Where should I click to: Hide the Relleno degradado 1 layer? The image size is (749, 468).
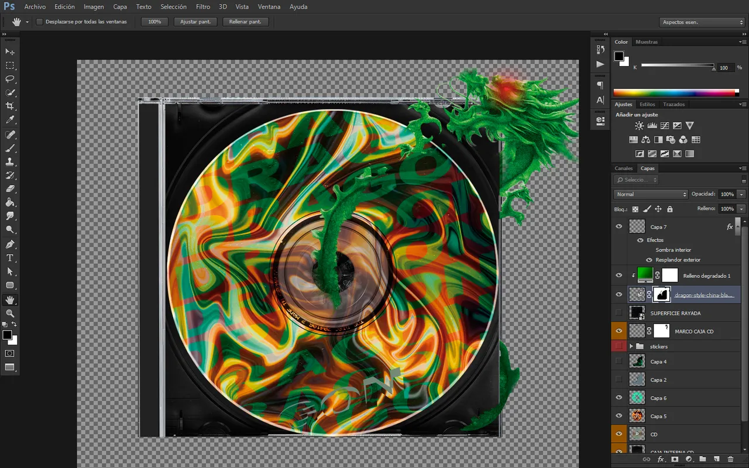coord(619,275)
